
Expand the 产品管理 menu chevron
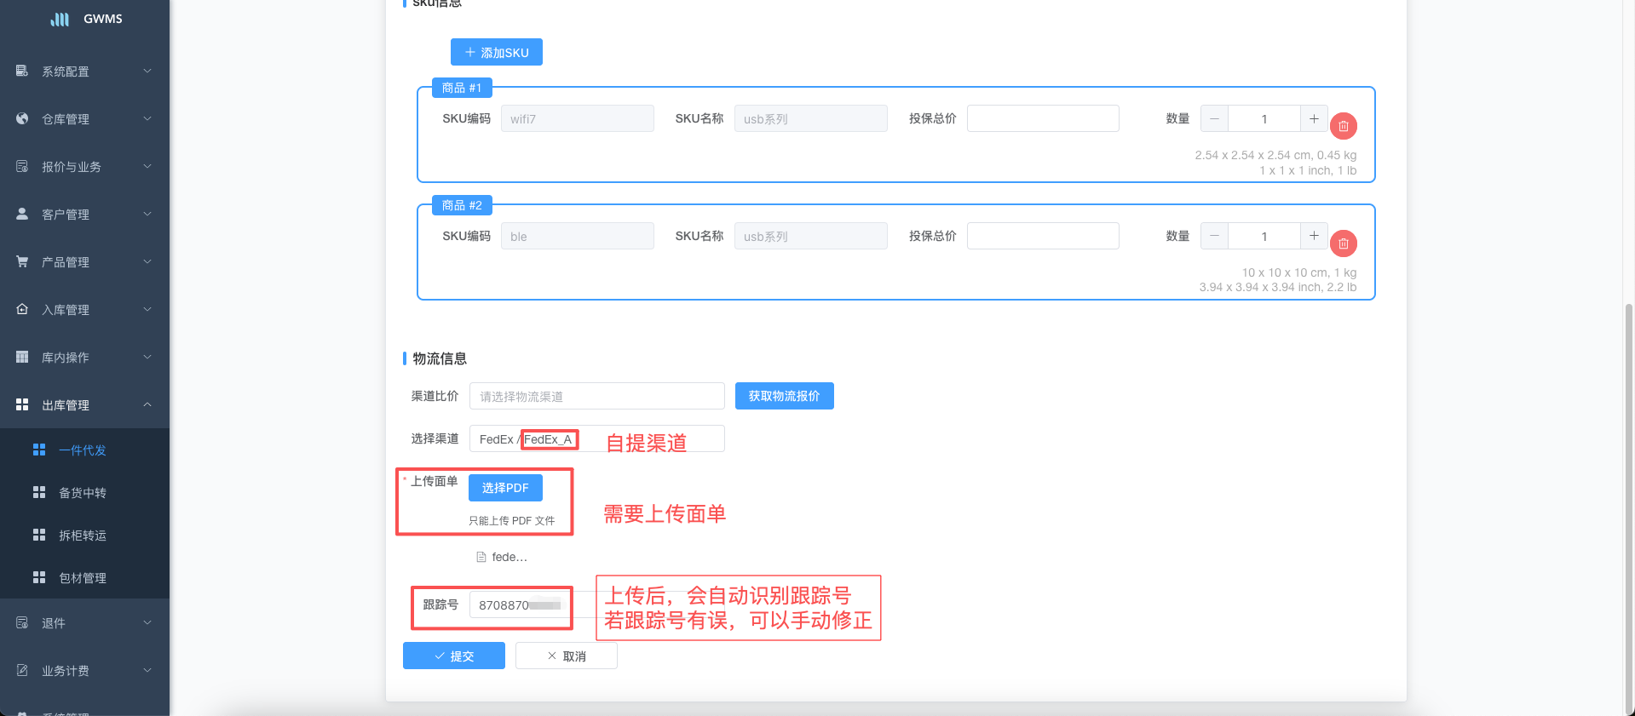click(147, 261)
